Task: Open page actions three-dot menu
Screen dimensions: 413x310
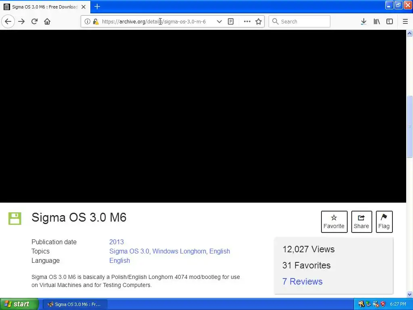Action: tap(247, 21)
